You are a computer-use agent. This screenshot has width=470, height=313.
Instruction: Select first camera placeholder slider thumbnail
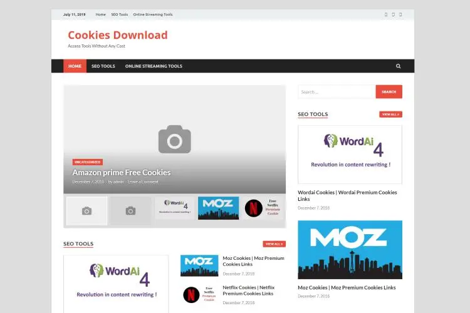pyautogui.click(x=86, y=210)
